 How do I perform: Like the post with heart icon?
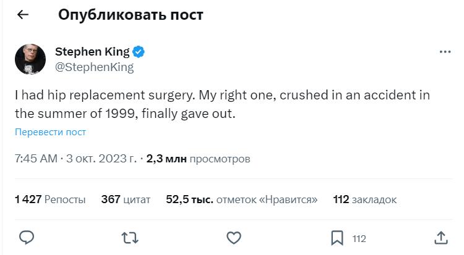[233, 238]
